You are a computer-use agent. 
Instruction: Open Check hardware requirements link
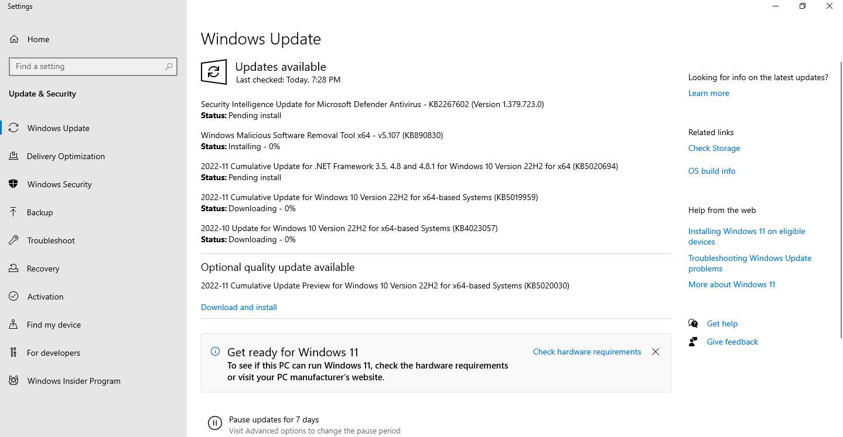click(x=587, y=352)
